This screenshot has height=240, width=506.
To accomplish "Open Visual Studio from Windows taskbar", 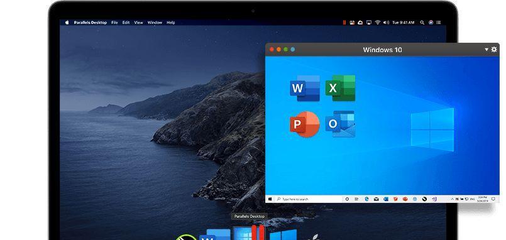I will [434, 199].
